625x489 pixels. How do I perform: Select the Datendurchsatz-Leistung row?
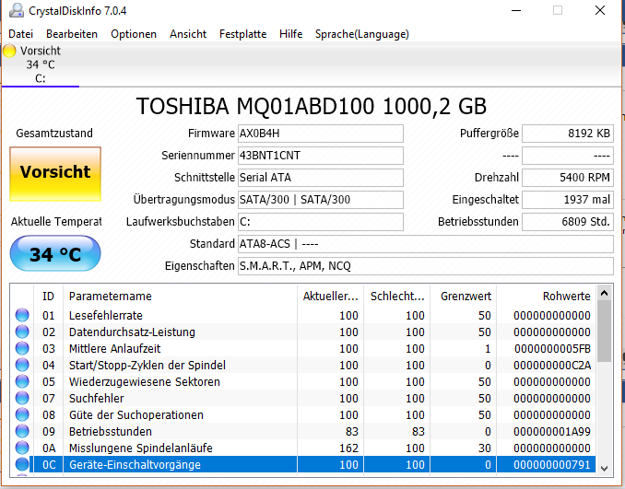click(x=303, y=332)
